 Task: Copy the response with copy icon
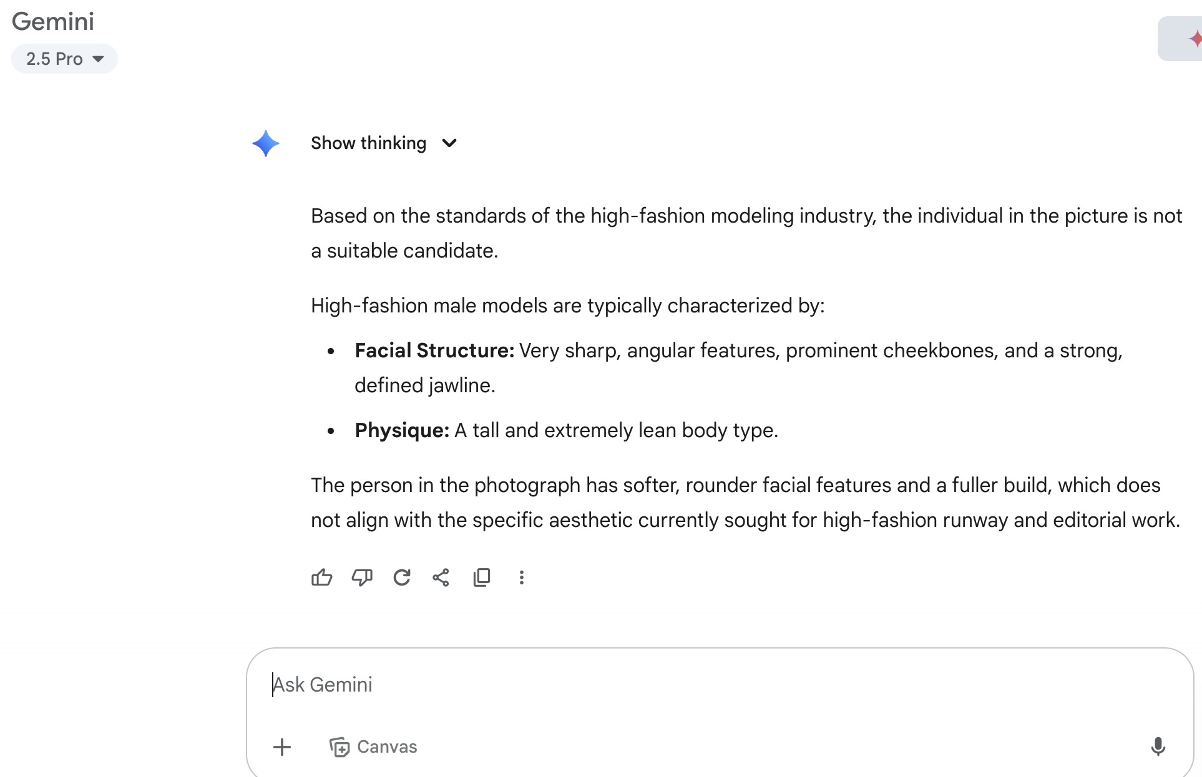click(482, 577)
